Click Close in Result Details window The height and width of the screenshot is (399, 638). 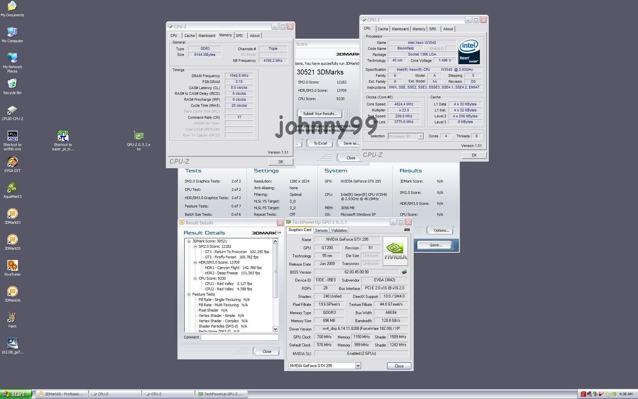pyautogui.click(x=267, y=351)
